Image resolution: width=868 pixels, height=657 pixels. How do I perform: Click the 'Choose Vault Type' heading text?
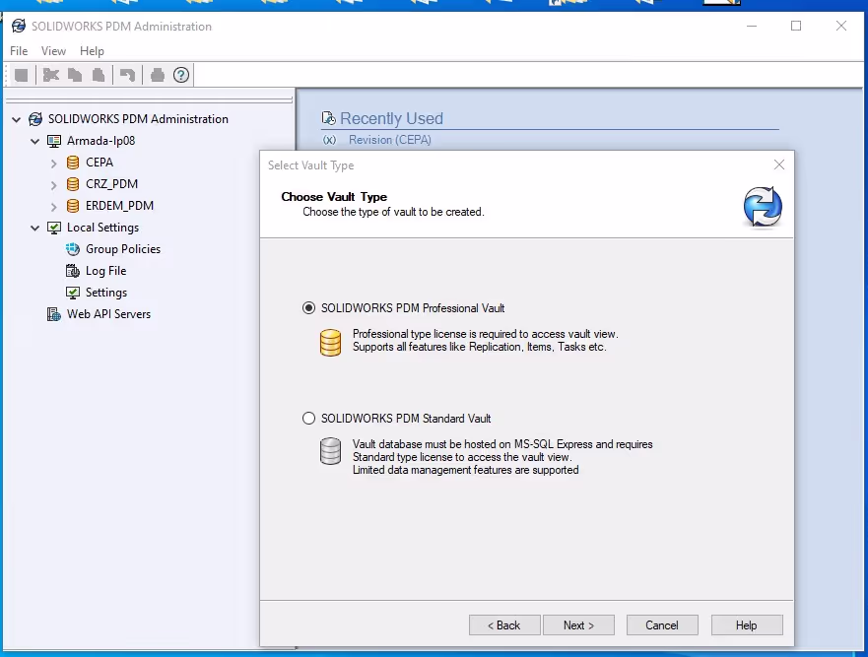coord(334,196)
